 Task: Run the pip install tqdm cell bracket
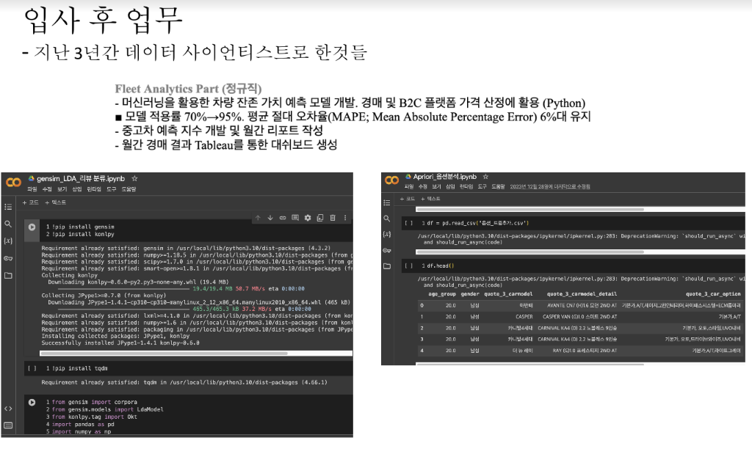(x=32, y=367)
